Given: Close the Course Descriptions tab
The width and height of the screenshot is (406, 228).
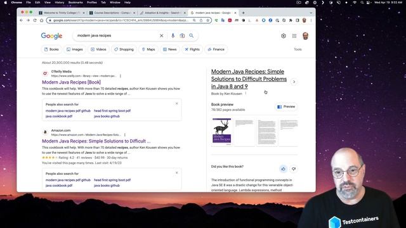Looking at the screenshot, I should click(134, 13).
